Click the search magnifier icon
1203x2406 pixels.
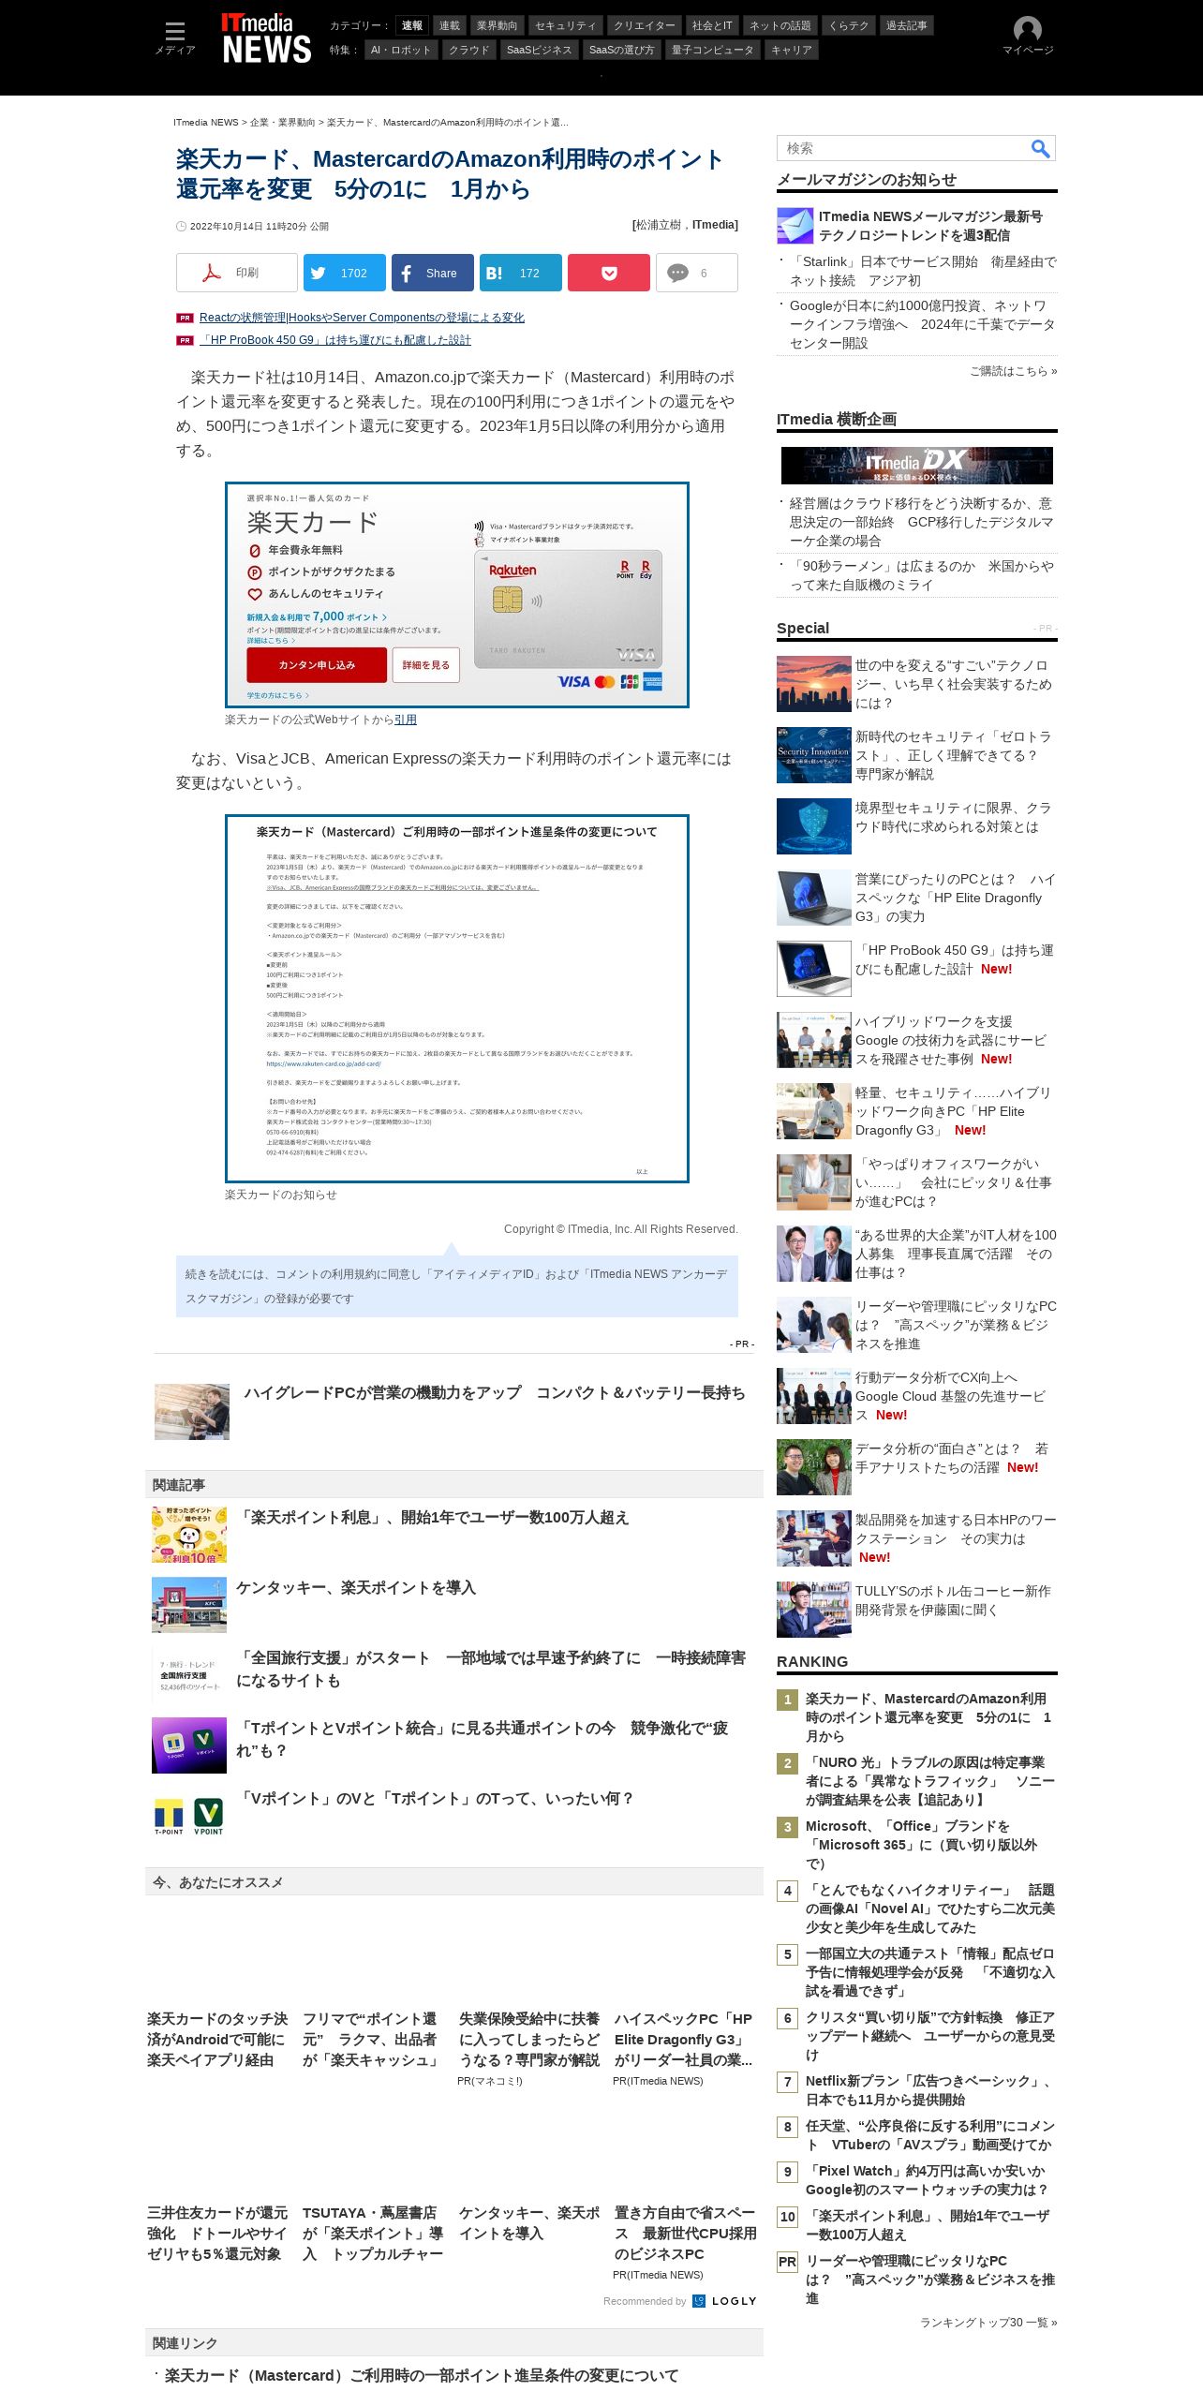[x=1040, y=148]
